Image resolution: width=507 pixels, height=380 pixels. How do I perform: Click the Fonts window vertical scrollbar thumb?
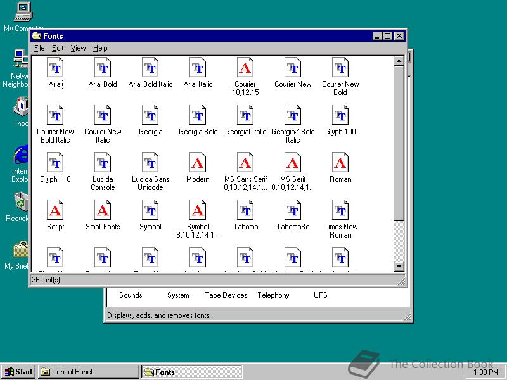click(399, 143)
